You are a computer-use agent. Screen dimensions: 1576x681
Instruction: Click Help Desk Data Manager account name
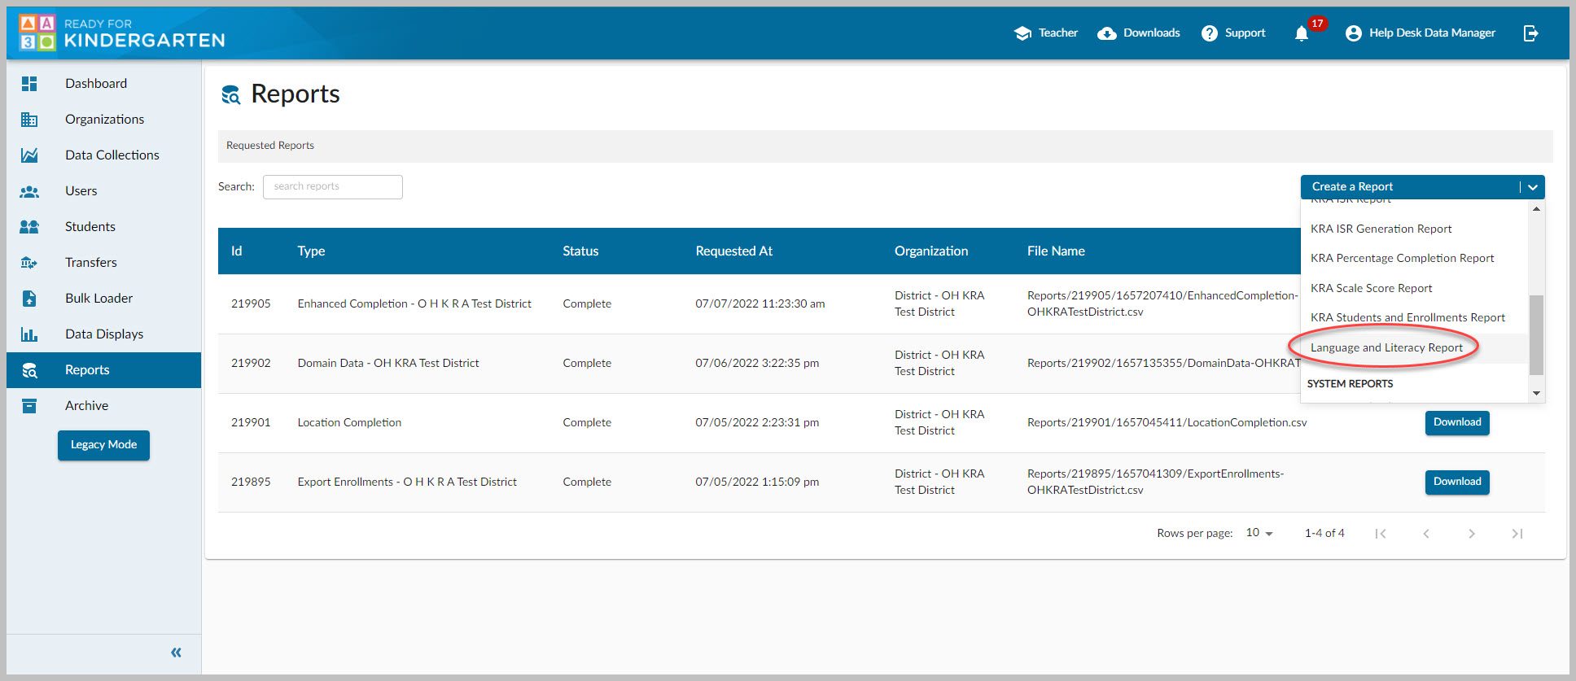click(1432, 33)
